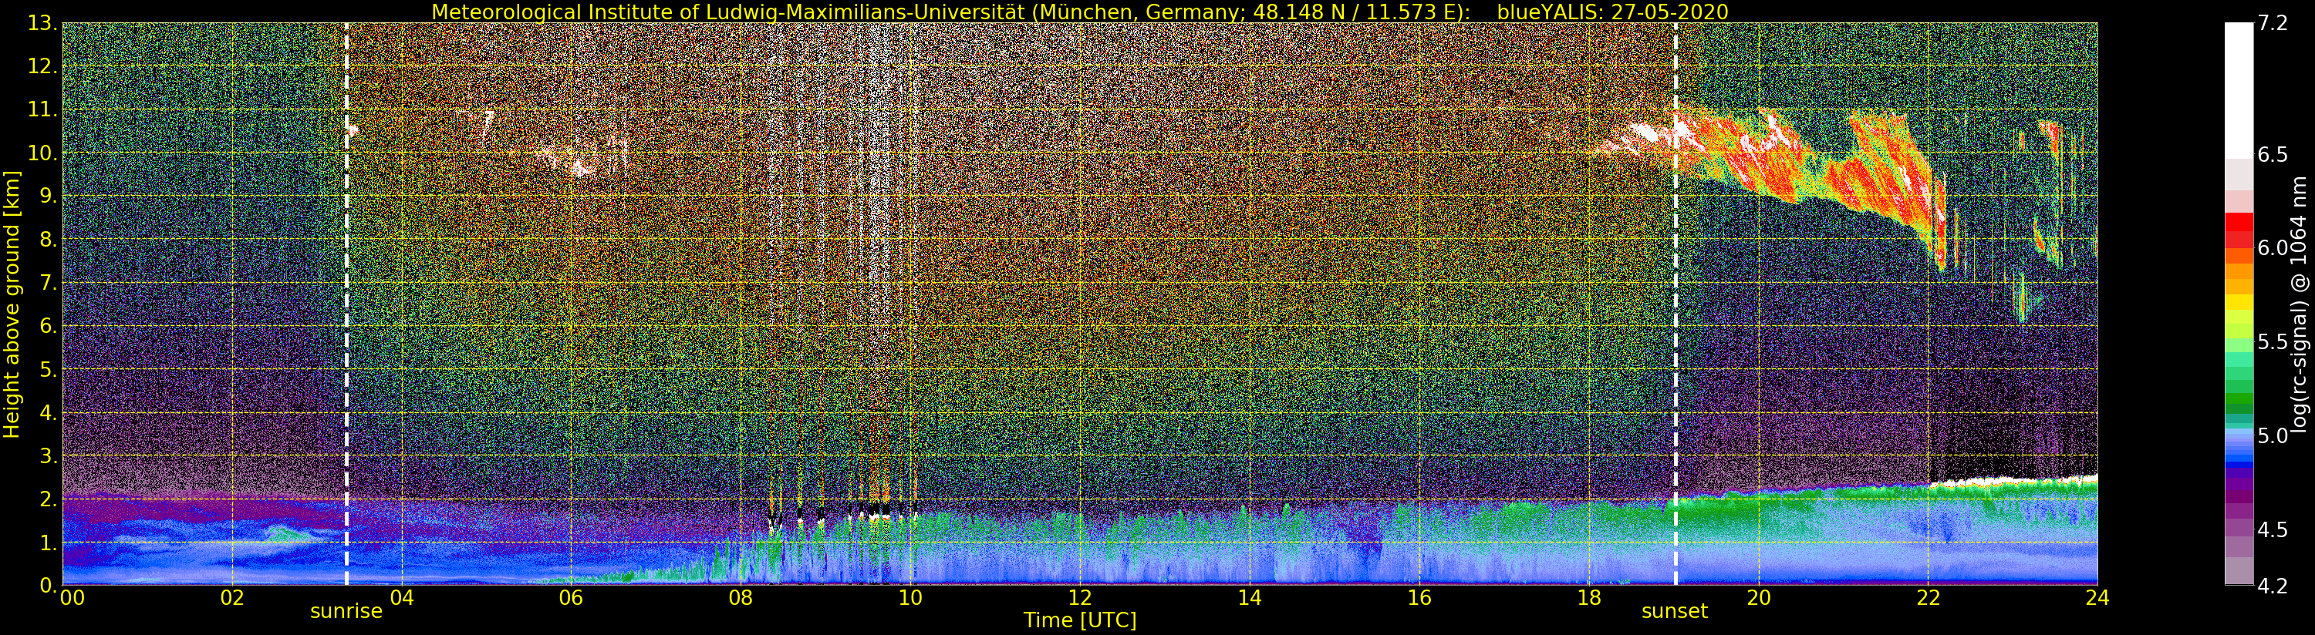Click the 'Height above ground [km]' axis label

pos(12,304)
